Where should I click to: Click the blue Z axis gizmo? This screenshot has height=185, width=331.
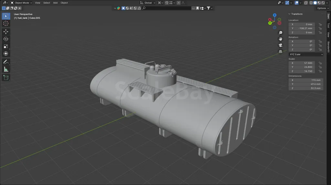point(275,15)
